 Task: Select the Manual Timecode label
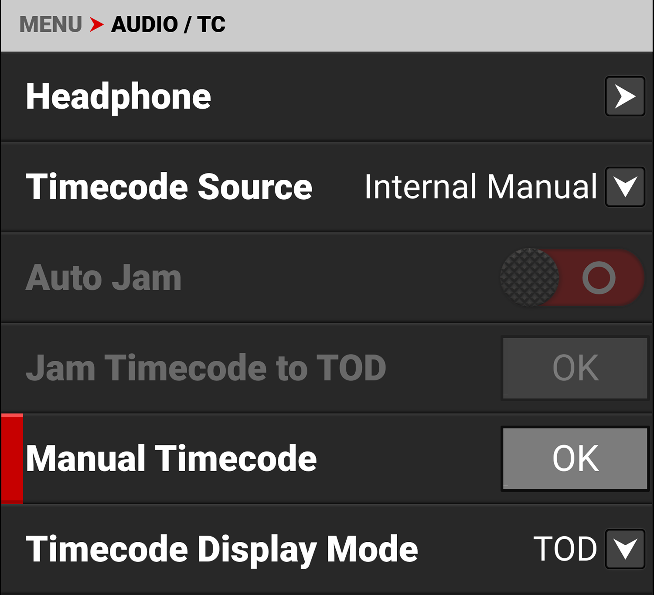171,458
